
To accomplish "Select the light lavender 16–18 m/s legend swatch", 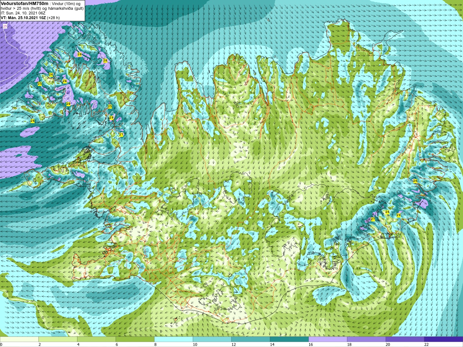I will (328, 339).
